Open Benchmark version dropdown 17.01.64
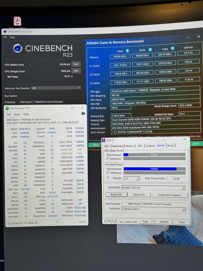Screen dimensions: 203x271 [154, 188]
